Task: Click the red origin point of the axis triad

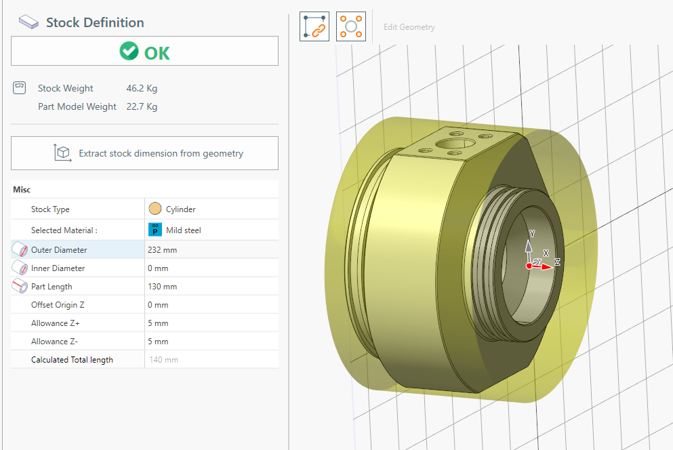Action: coord(529,266)
